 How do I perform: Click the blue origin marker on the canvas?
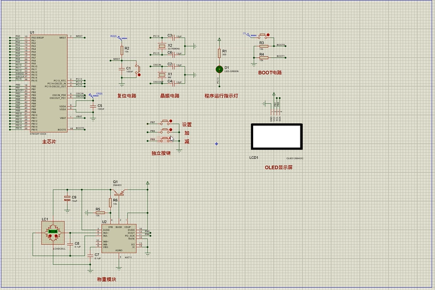tap(216, 144)
